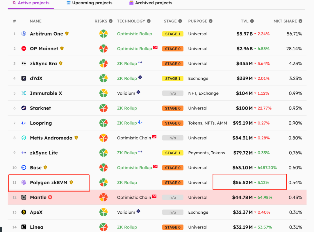Open the Archived projects tab
The image size is (314, 232).
click(x=151, y=3)
